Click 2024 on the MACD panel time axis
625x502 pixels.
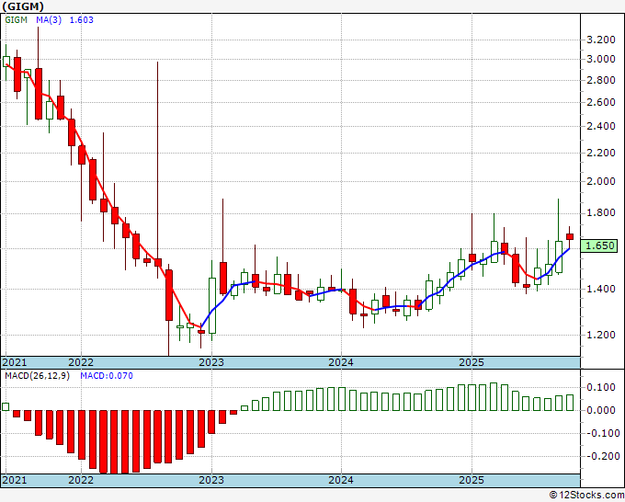341,480
